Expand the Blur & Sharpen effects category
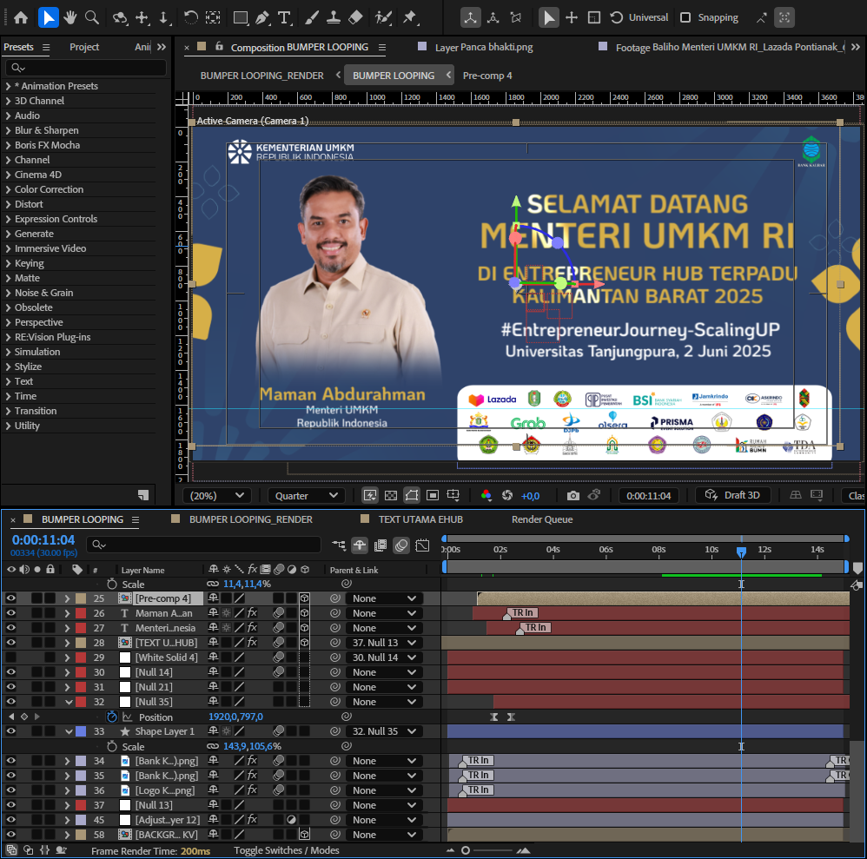 click(x=9, y=130)
